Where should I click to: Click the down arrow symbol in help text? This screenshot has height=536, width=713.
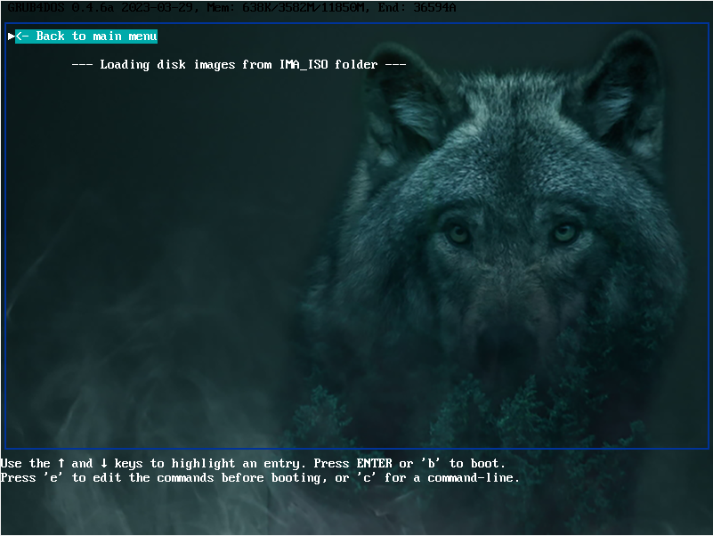coord(103,463)
